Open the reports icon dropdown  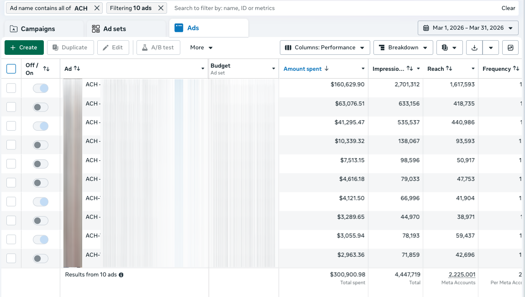pos(449,48)
